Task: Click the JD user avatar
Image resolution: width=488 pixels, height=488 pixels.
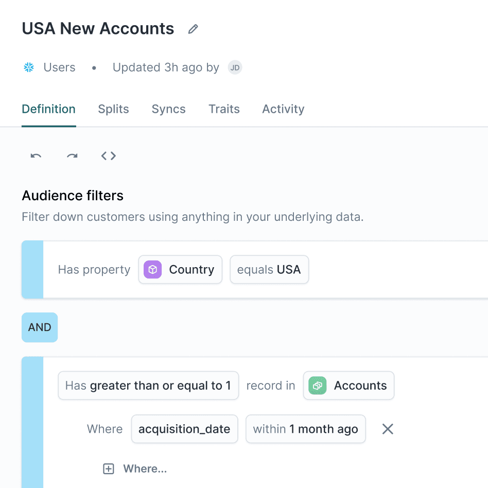Action: pos(235,67)
